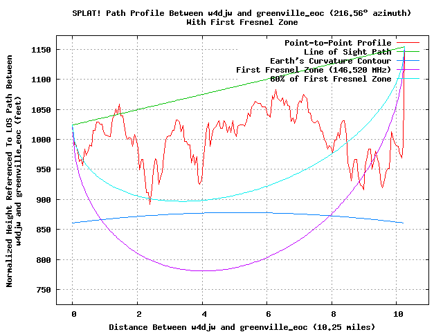Click the x-axis label 4

point(204,314)
